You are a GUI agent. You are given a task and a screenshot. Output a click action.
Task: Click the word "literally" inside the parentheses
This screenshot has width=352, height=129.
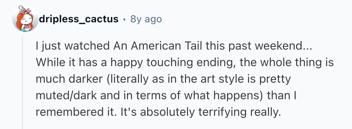pos(126,79)
